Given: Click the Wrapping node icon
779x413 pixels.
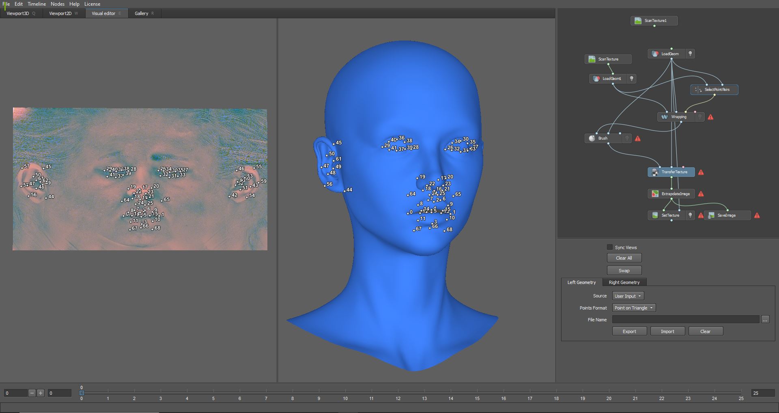Looking at the screenshot, I should [664, 117].
